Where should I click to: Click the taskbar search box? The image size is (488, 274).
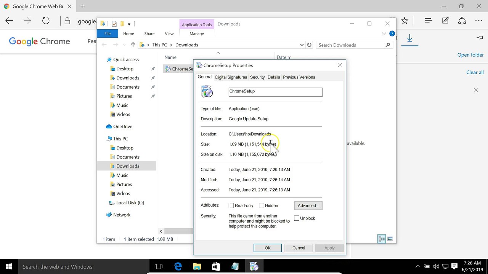point(84,267)
